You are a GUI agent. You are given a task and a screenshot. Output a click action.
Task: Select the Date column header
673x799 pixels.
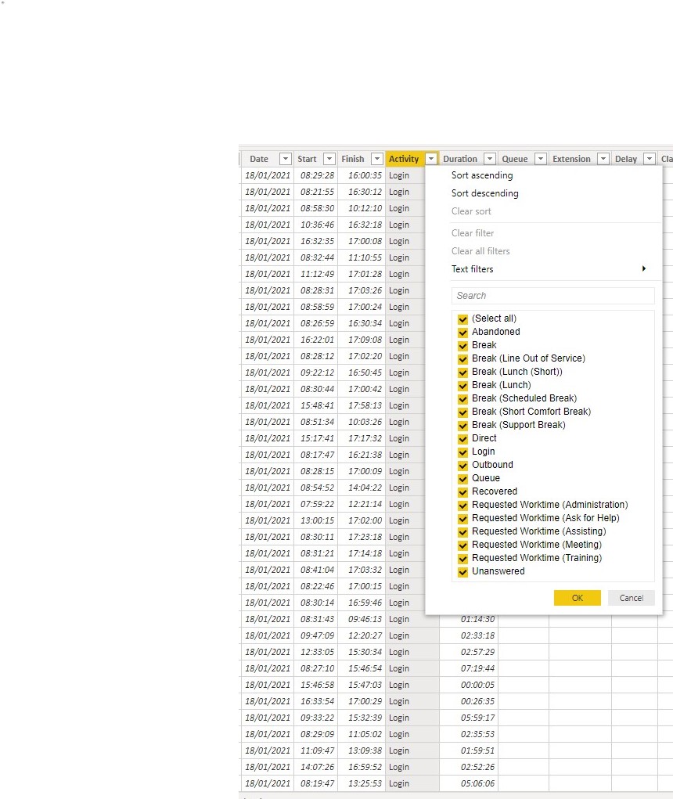pyautogui.click(x=259, y=159)
